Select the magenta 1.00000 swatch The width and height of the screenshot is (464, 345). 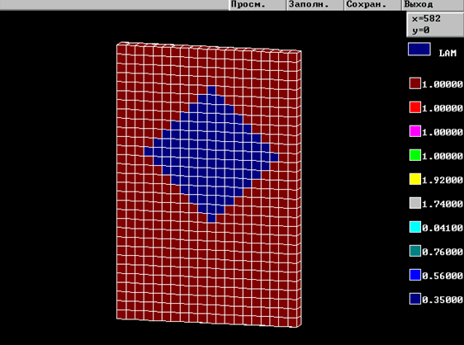click(x=415, y=131)
